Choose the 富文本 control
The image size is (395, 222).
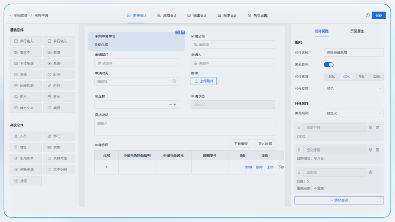(x=26, y=52)
